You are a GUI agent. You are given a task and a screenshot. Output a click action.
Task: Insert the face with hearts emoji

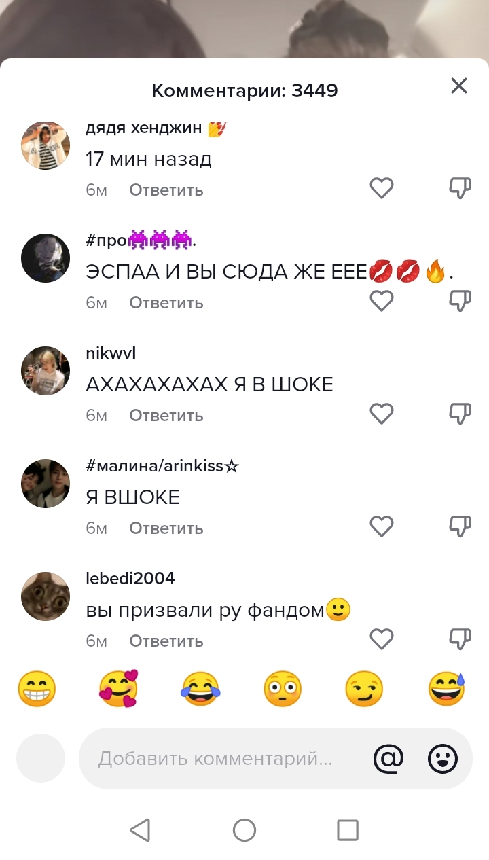click(118, 689)
